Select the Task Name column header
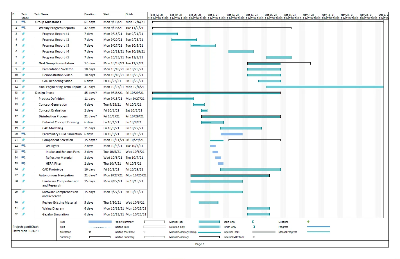 [x=41, y=14]
